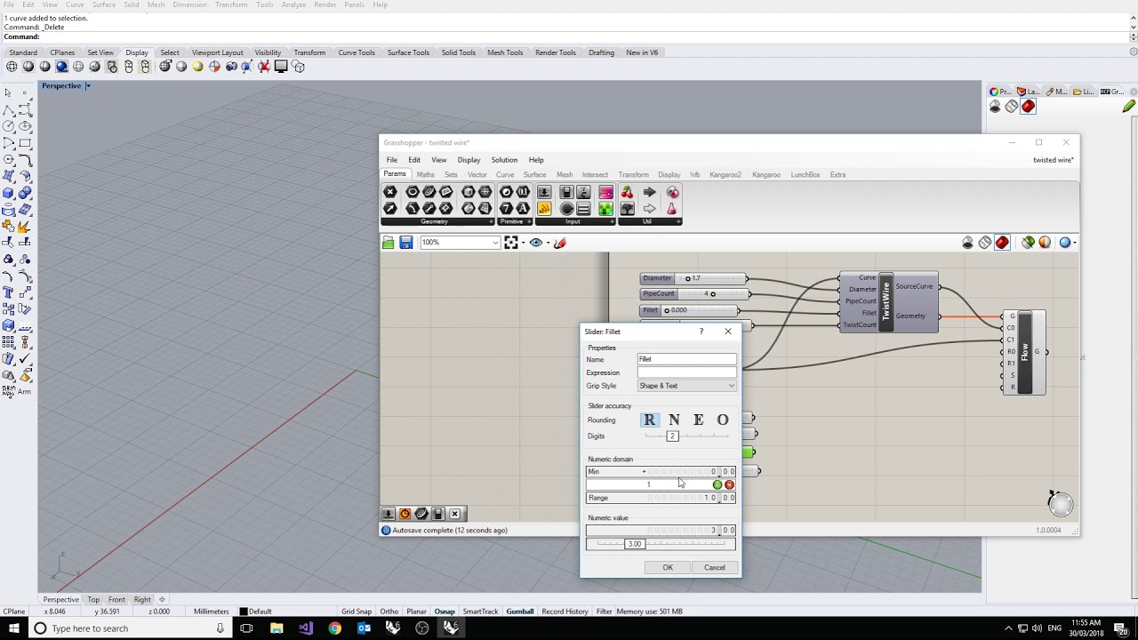Click the clock icon in Grasshopper bottom bar
The width and height of the screenshot is (1138, 640).
pyautogui.click(x=405, y=514)
